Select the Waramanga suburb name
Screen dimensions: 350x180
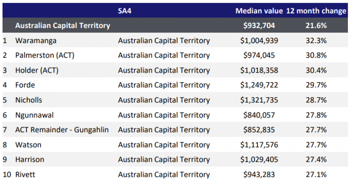[35, 41]
